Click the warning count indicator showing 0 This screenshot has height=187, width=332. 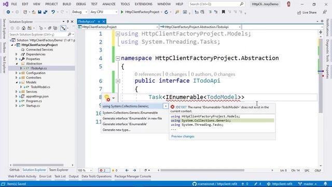(115, 170)
